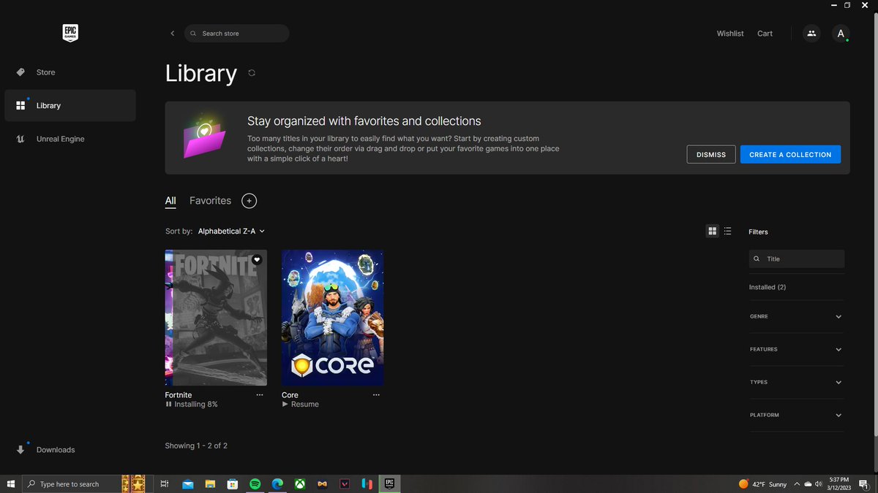Click the Title filter field

pyautogui.click(x=797, y=259)
